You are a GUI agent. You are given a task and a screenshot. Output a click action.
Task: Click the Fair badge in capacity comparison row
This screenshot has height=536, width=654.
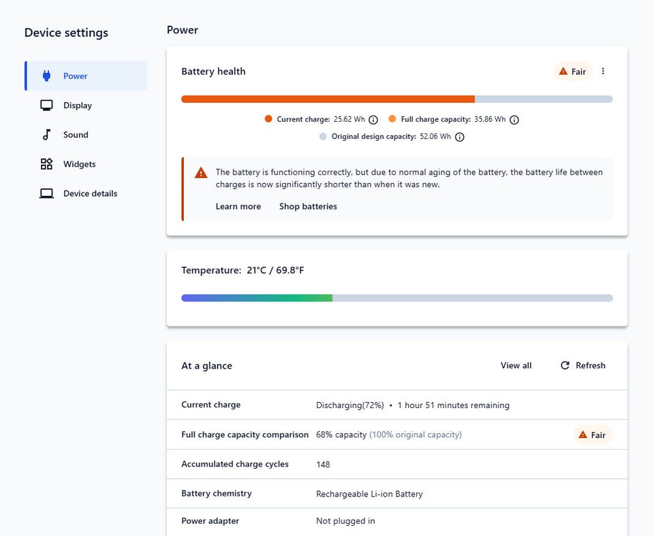tap(592, 435)
